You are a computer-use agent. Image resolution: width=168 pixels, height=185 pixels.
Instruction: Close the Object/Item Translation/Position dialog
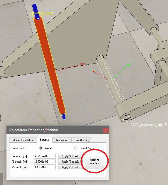coord(106,130)
